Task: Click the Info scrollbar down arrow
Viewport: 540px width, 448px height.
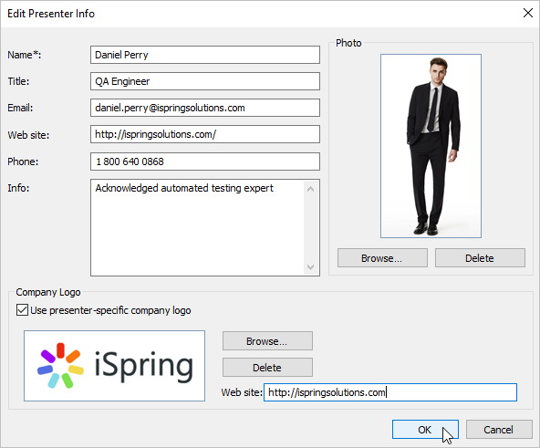Action: point(310,267)
